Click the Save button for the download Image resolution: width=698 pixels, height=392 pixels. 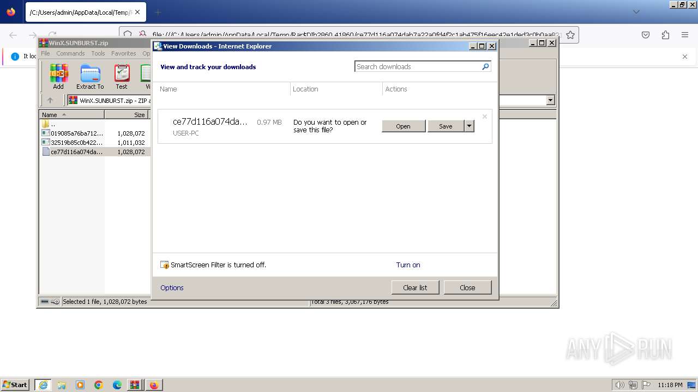(x=446, y=126)
